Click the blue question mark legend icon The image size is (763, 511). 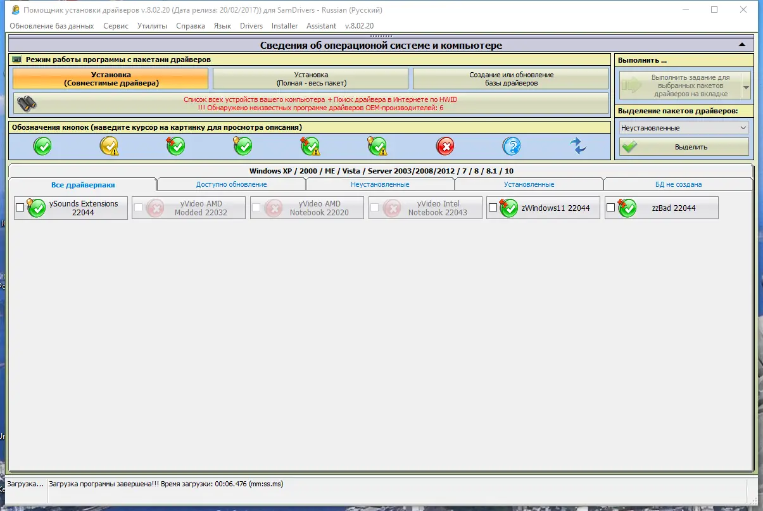point(512,146)
